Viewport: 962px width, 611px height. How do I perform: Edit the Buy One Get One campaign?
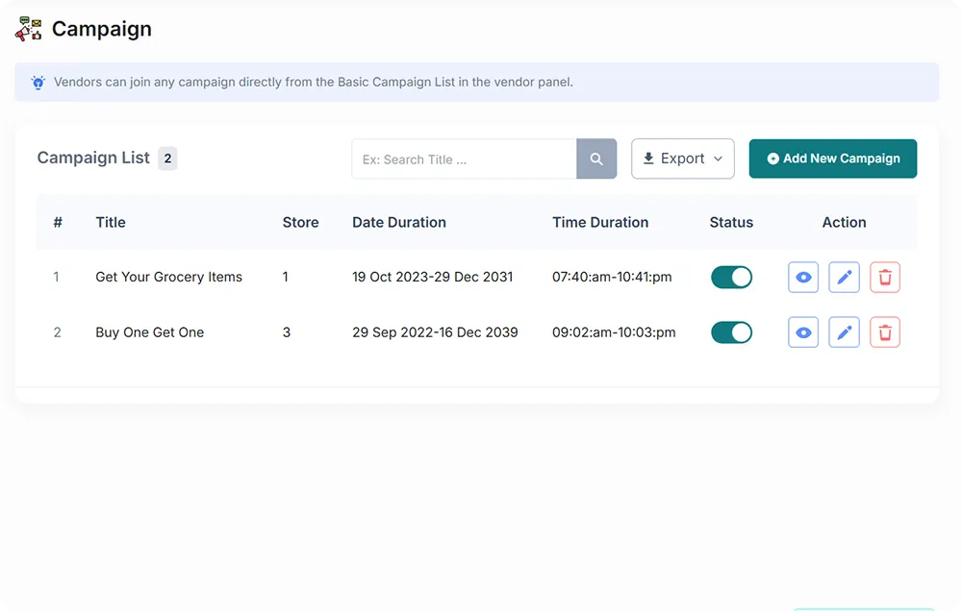(845, 332)
